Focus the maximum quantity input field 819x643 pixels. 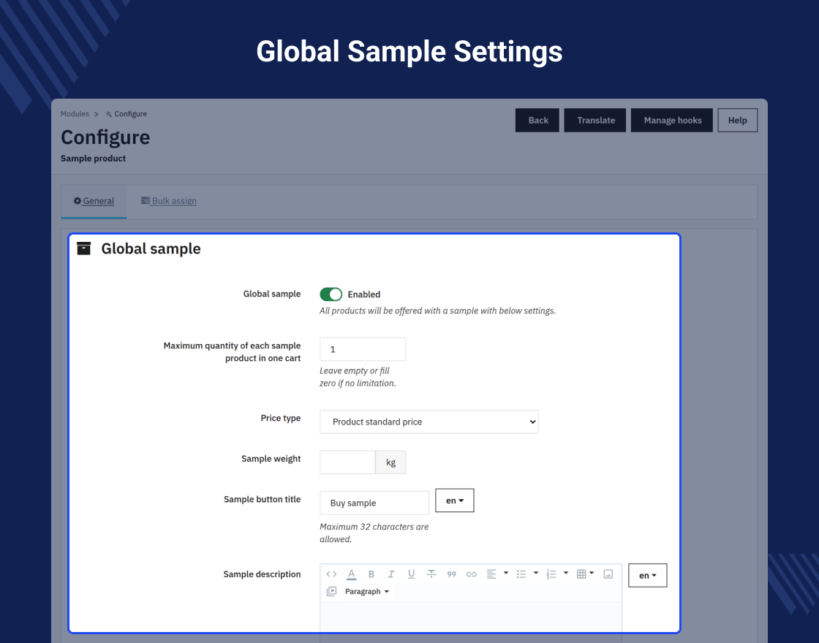(x=363, y=349)
